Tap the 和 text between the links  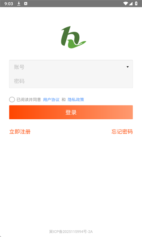[x=64, y=100]
